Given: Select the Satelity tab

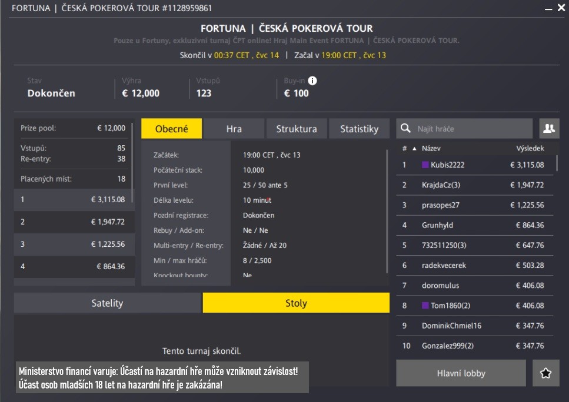Looking at the screenshot, I should coord(107,303).
